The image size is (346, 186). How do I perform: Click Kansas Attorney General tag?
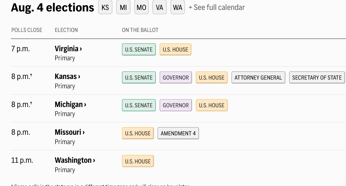pos(258,77)
